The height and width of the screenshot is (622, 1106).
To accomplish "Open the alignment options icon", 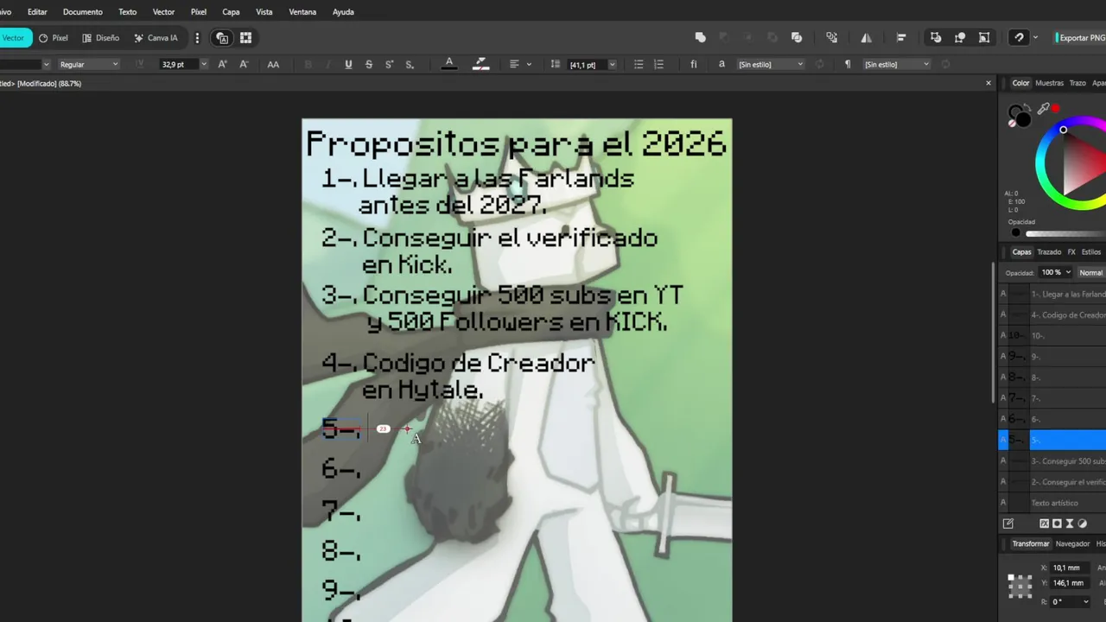I will click(x=901, y=38).
